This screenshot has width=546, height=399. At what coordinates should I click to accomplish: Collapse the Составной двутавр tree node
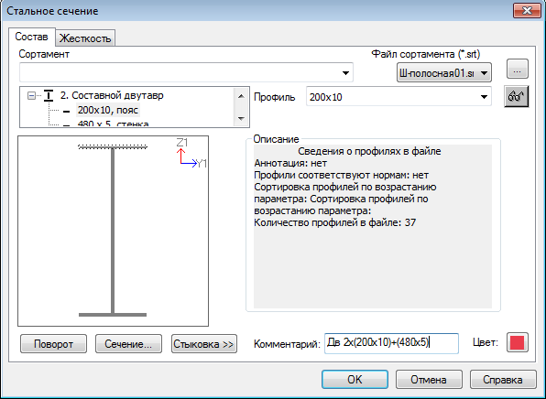coord(31,95)
